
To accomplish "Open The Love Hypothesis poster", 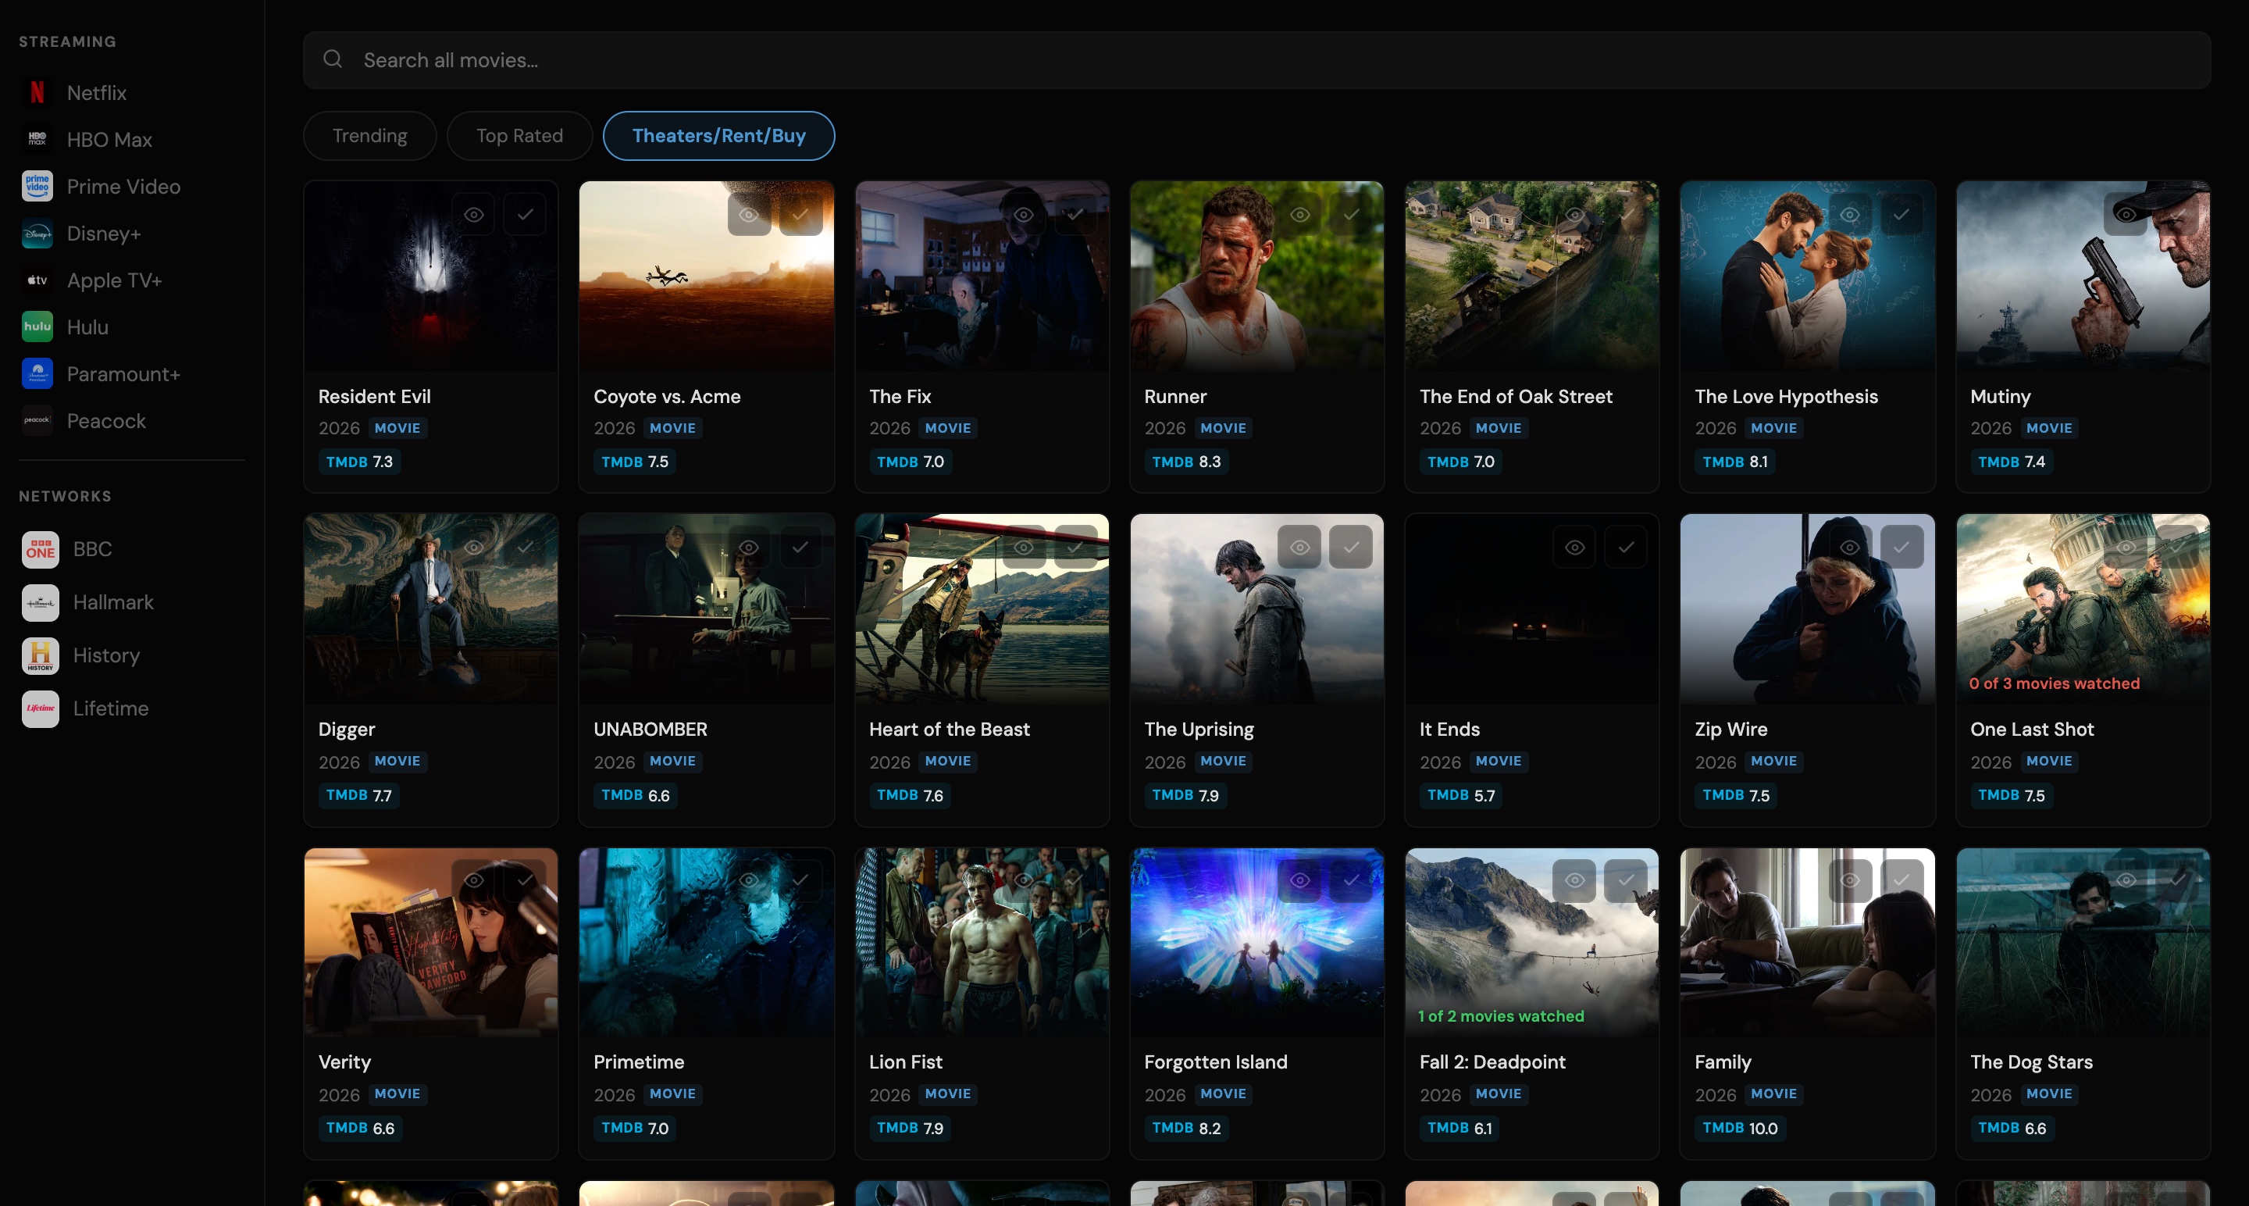I will pos(1807,276).
